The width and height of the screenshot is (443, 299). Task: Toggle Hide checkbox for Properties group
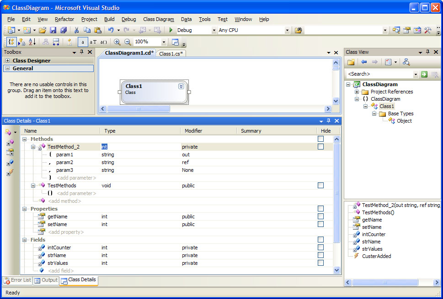point(320,209)
